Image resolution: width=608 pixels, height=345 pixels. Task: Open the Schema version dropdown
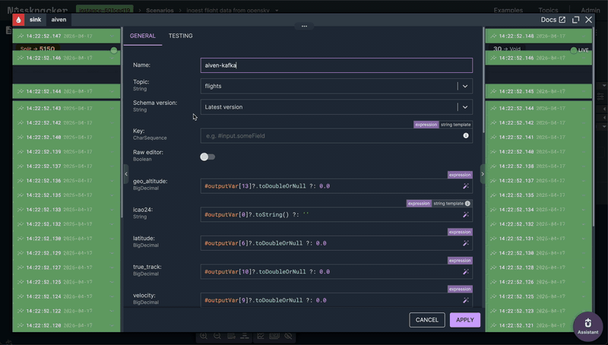click(464, 107)
